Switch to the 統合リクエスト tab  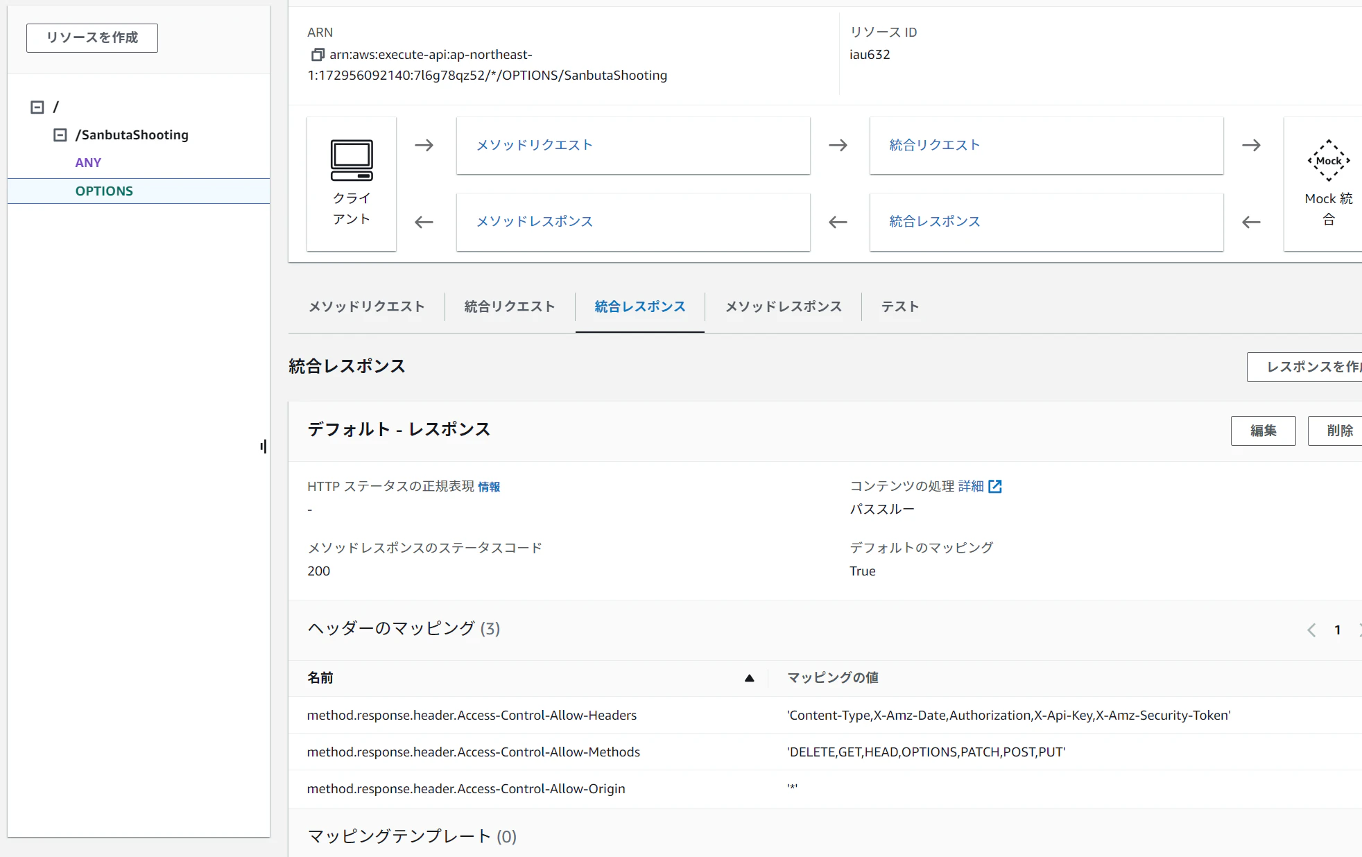510,306
